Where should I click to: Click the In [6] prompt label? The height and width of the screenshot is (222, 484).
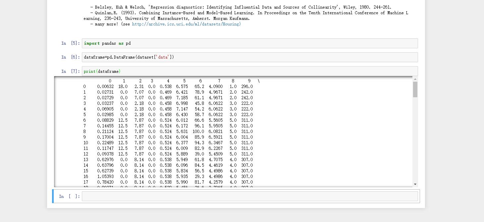71,57
